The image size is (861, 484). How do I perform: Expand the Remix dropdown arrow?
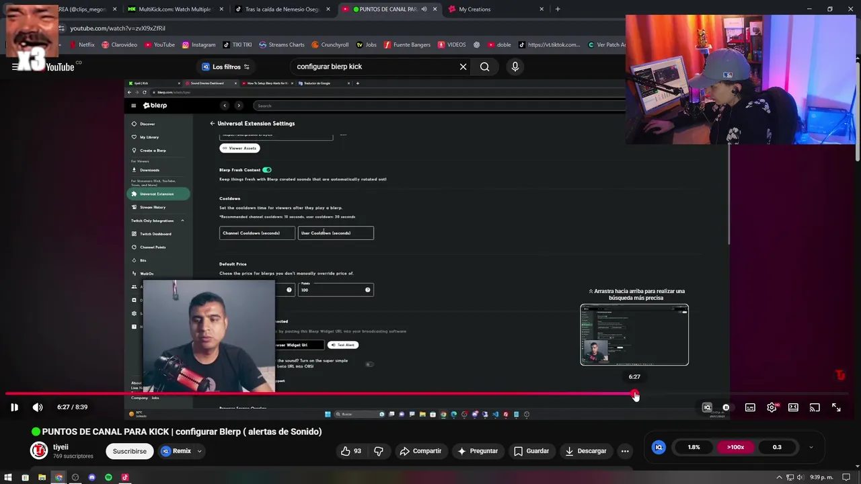coord(200,451)
